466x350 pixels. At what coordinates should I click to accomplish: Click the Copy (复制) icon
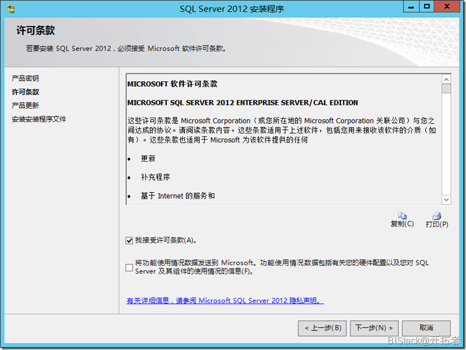coord(402,216)
